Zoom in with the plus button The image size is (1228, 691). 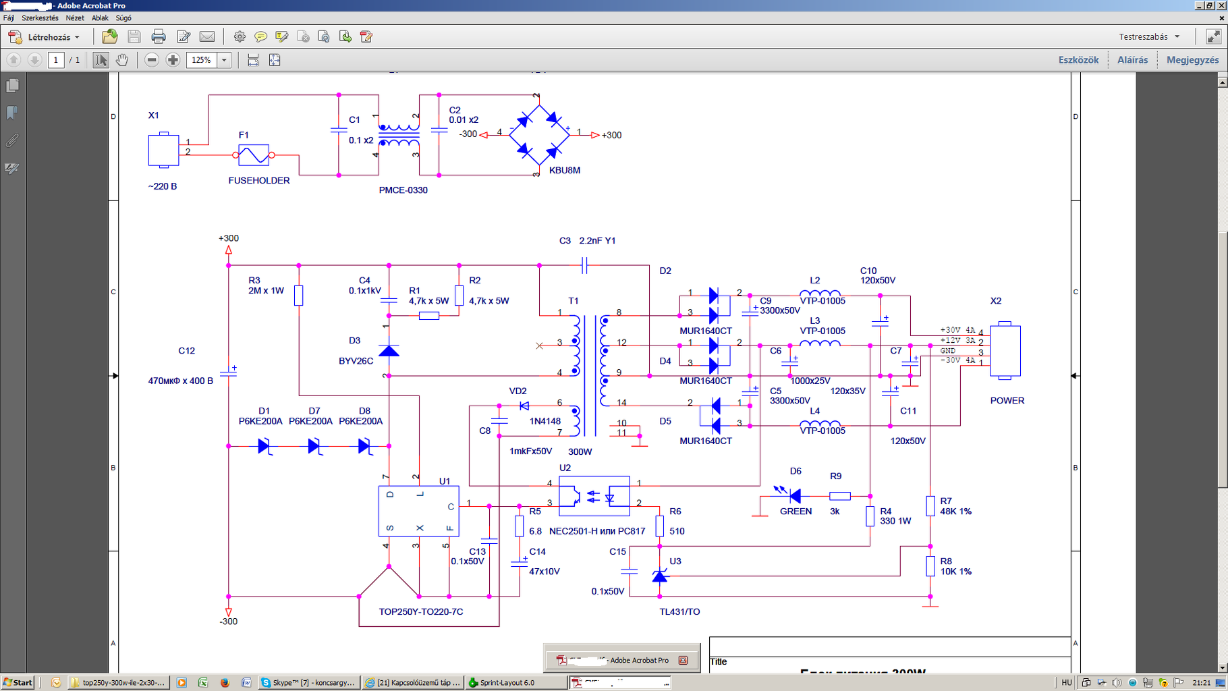click(x=173, y=60)
